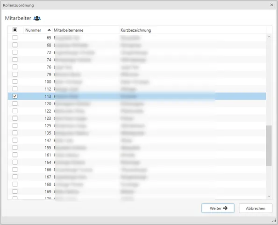Check the checkbox for employee 122
278x225 pixels.
[x=15, y=111]
